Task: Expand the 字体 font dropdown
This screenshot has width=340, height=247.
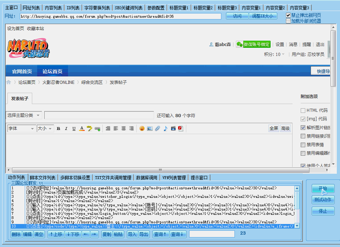Action: (21, 128)
